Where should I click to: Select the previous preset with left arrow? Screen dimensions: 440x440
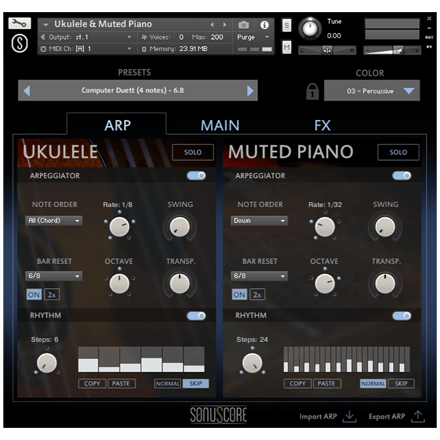26,91
